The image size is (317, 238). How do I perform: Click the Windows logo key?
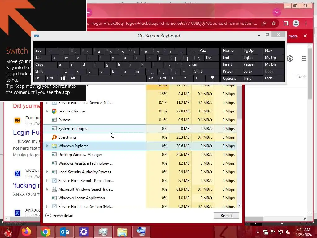click(63, 78)
